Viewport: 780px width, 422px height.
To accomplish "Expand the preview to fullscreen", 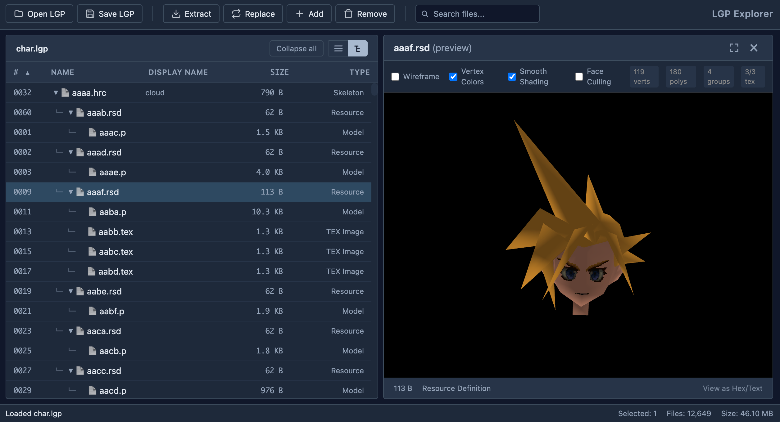I will (x=734, y=48).
